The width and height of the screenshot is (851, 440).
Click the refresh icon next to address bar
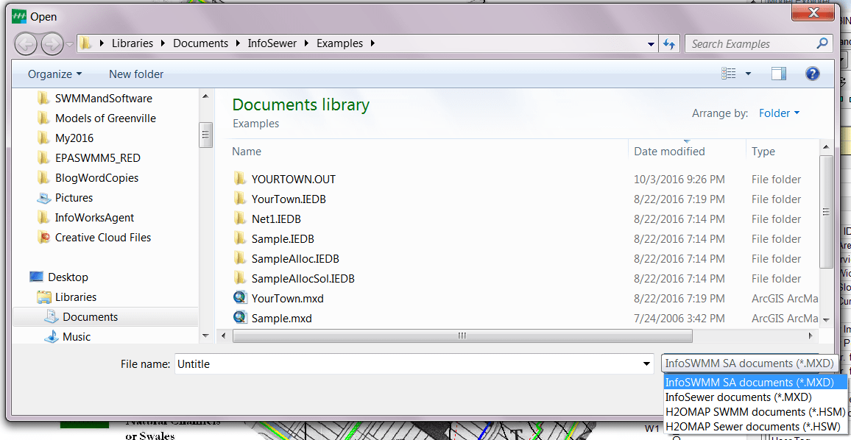669,44
